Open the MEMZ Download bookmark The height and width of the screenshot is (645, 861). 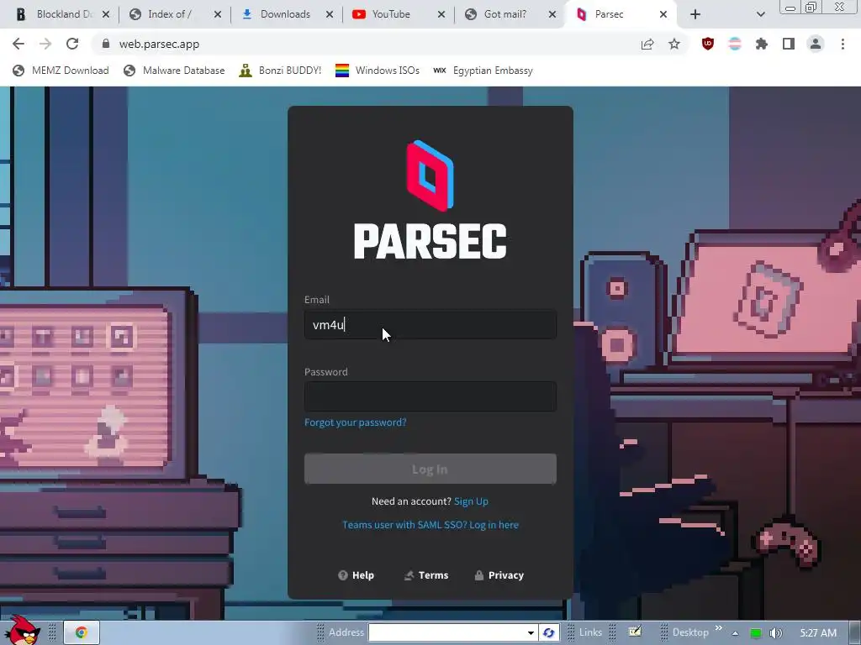[61, 71]
